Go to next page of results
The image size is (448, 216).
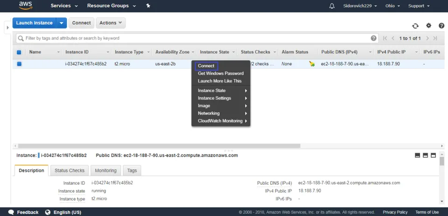[427, 38]
